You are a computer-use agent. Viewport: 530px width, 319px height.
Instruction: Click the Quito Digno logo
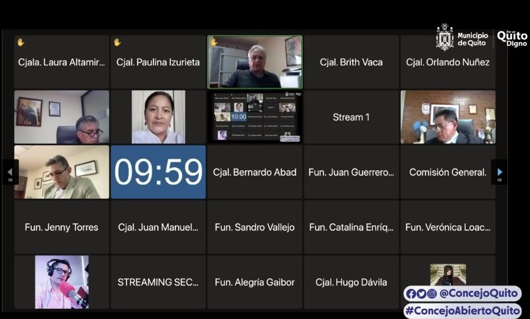[512, 38]
